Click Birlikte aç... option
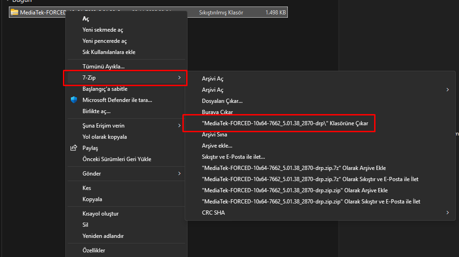The image size is (459, 257). point(126,111)
